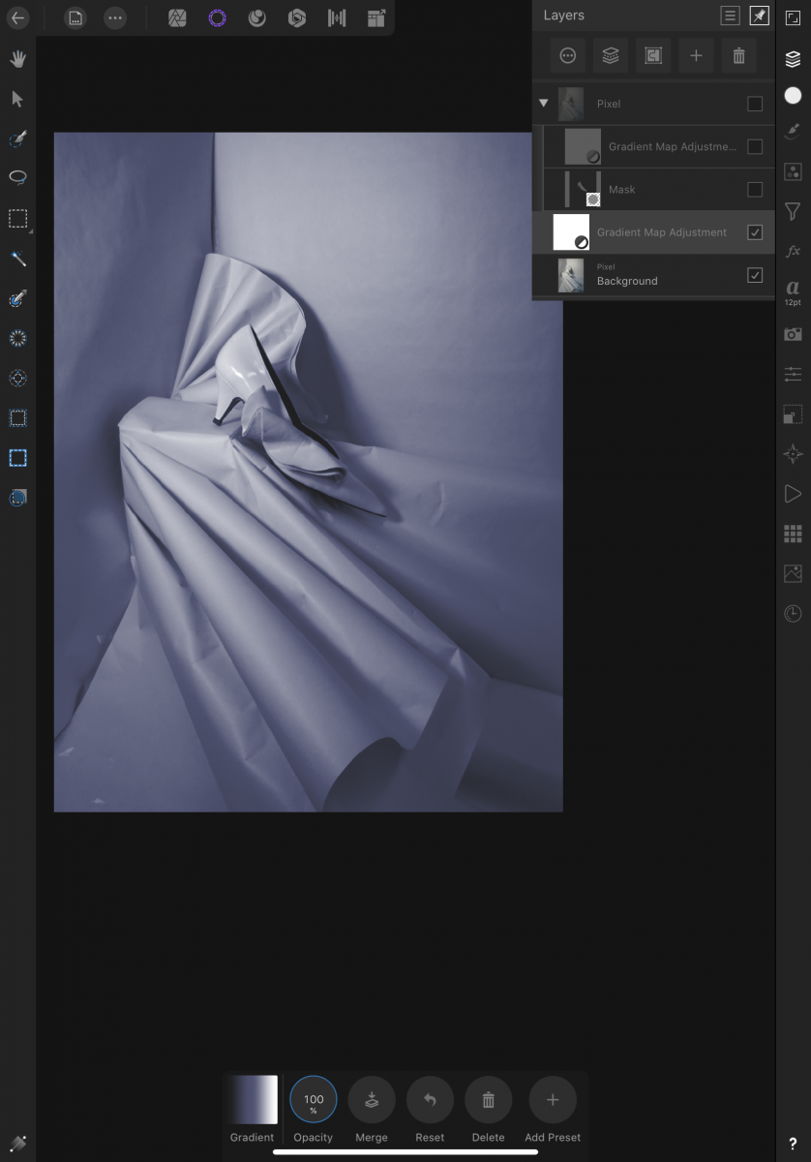
Task: Enable visibility of the Mask layer
Action: point(755,190)
